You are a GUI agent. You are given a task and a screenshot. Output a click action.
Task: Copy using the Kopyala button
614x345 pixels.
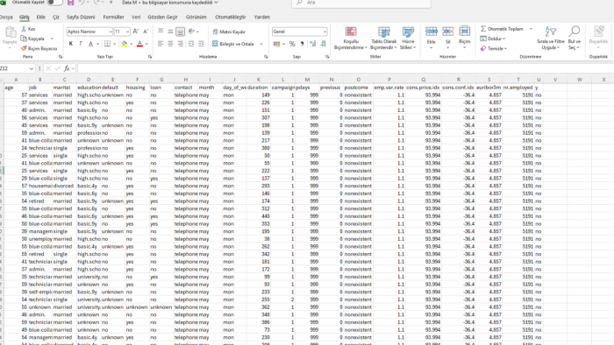click(33, 39)
